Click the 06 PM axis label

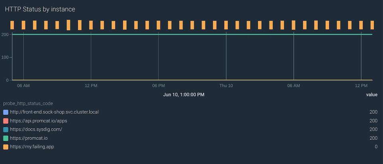pyautogui.click(x=158, y=85)
